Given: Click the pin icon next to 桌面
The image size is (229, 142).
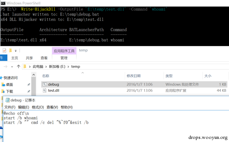Looking at the screenshot, I should click(29, 85).
